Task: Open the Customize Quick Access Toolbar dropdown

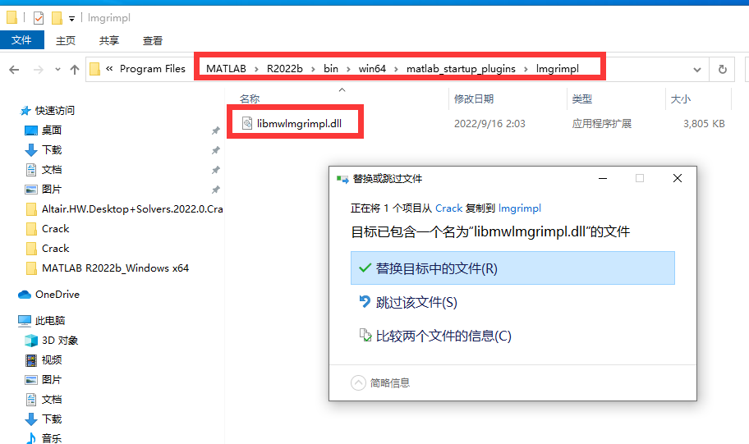Action: pyautogui.click(x=71, y=19)
